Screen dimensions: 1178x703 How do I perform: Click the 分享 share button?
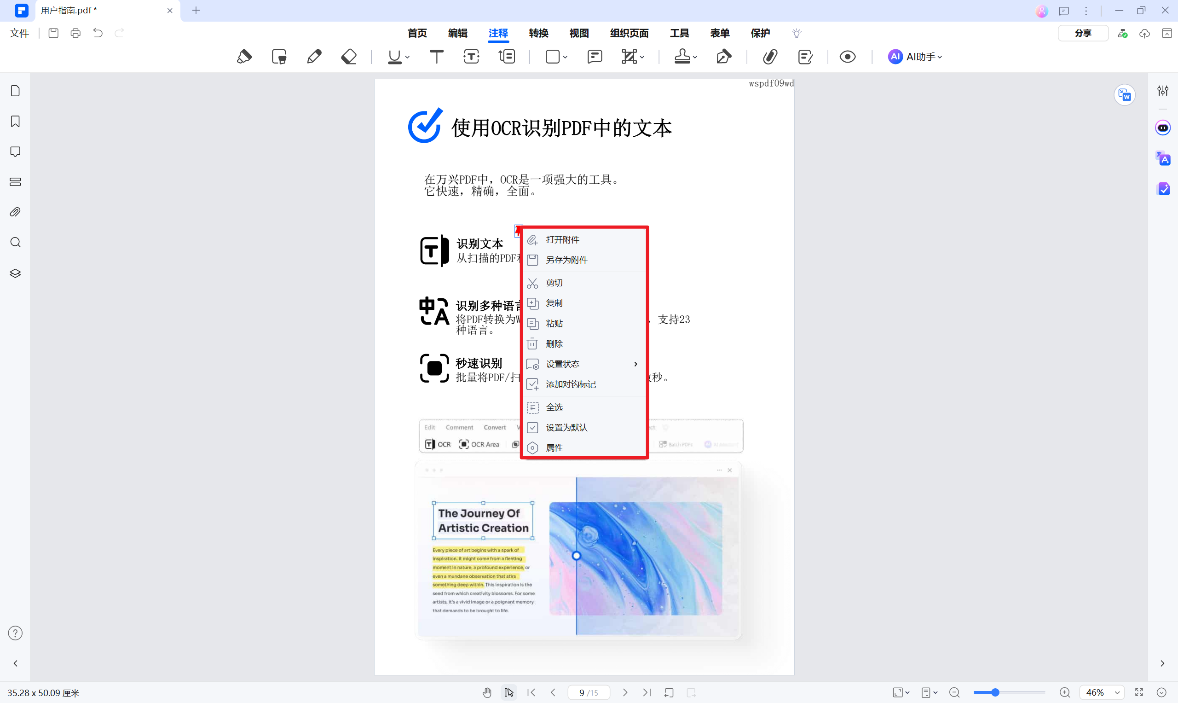[x=1083, y=33]
